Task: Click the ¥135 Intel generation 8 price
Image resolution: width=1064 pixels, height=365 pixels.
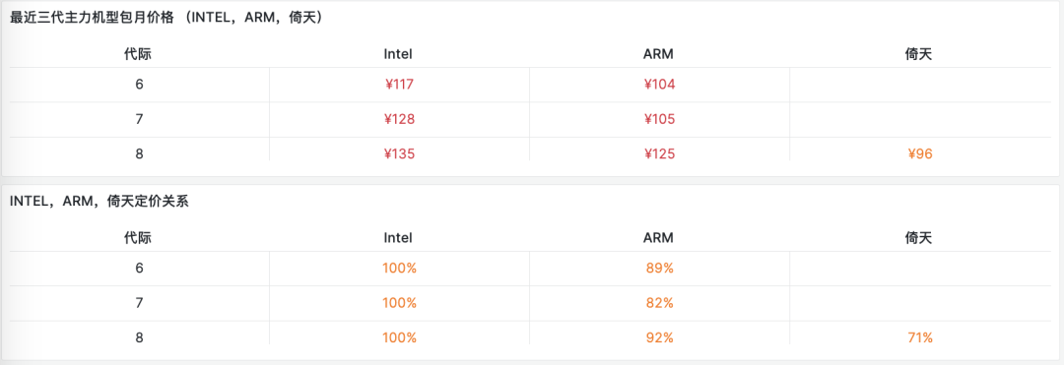Action: pos(399,153)
